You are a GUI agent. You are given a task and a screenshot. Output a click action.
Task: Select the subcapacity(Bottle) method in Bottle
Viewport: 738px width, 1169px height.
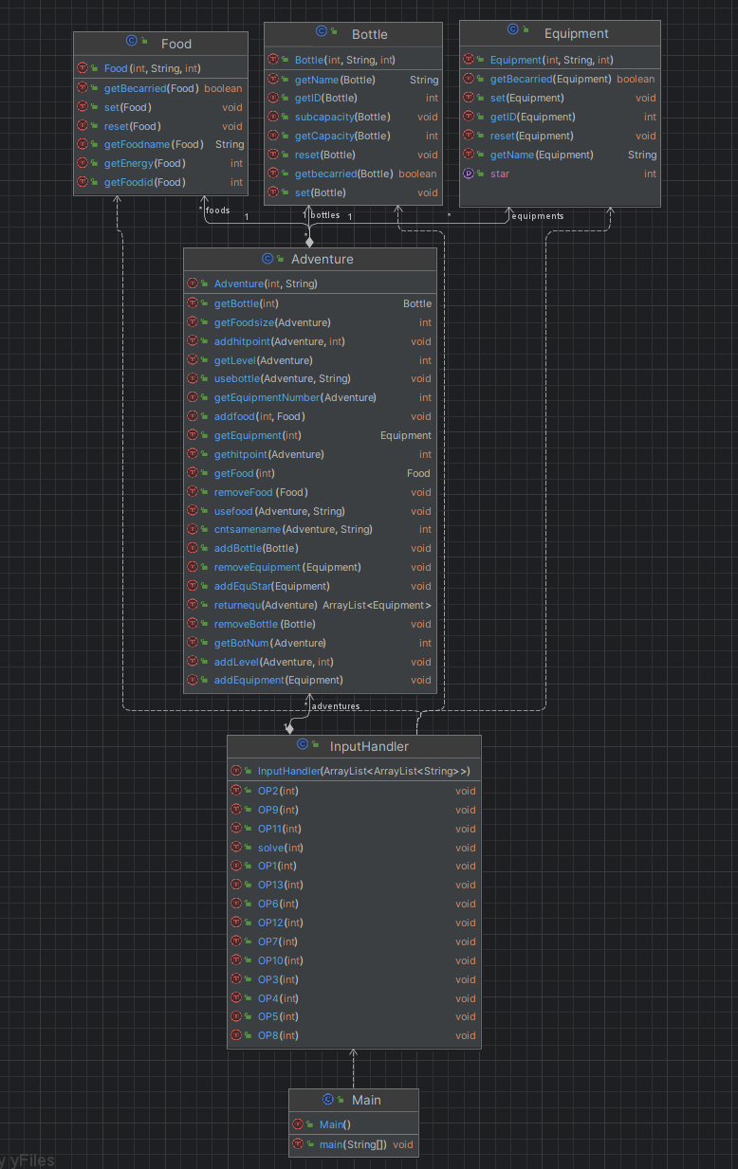pyautogui.click(x=341, y=117)
